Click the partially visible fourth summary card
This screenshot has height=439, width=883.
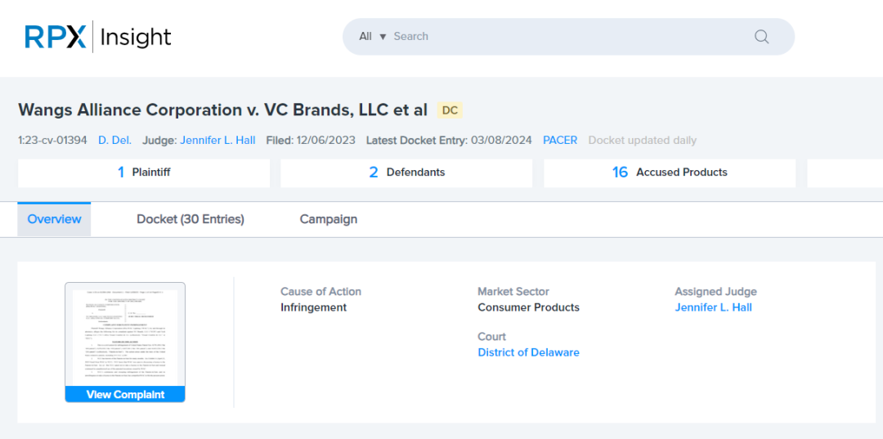[x=845, y=172]
